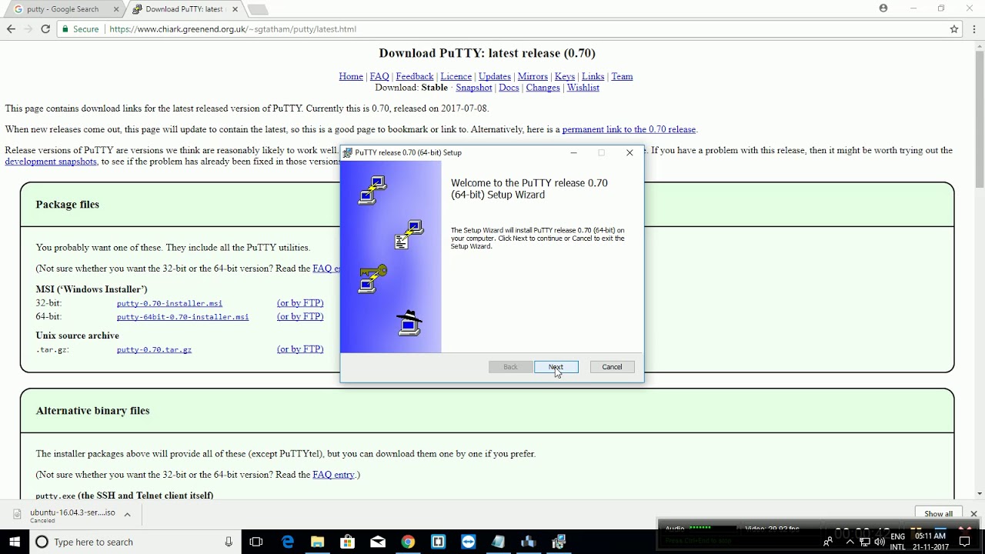Screen dimensions: 985x554
Task: Open the development snapshots link
Action: coord(51,162)
